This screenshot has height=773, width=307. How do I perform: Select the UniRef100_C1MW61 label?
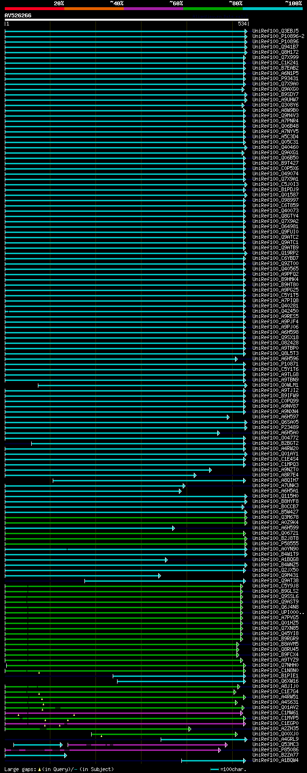point(275,712)
